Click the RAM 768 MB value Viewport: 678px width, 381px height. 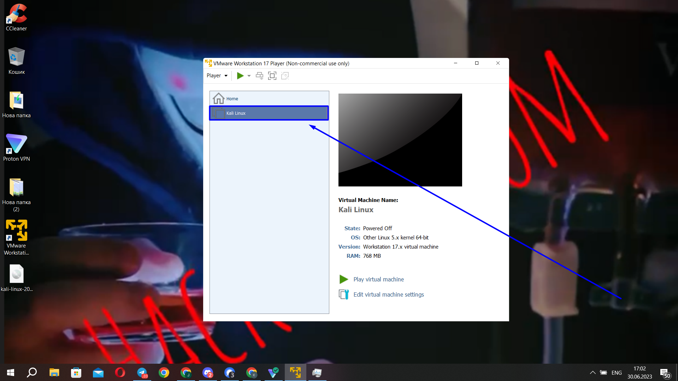coord(372,256)
